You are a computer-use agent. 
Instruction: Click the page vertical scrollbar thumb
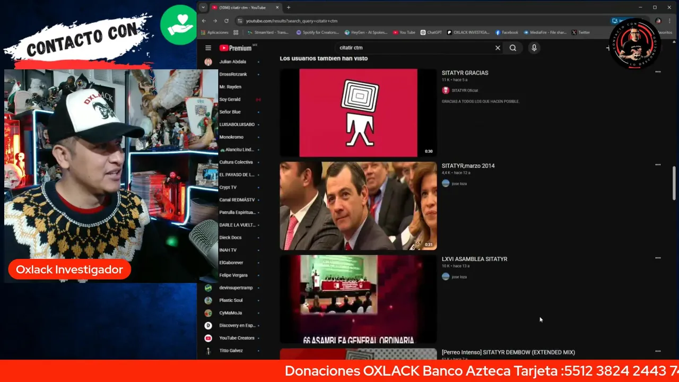point(674,183)
